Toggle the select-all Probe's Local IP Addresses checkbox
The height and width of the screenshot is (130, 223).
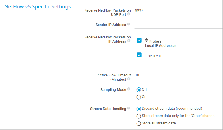(139, 40)
